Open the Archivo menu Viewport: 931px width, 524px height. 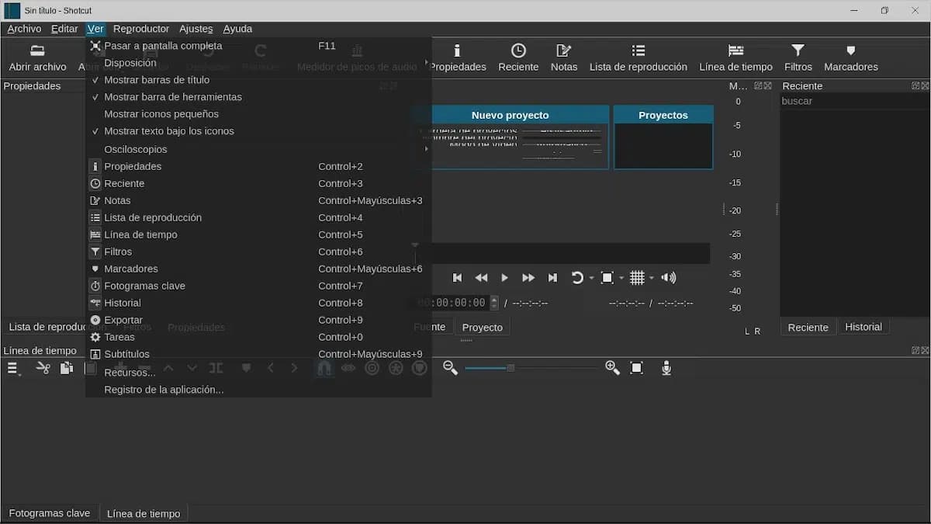click(24, 29)
